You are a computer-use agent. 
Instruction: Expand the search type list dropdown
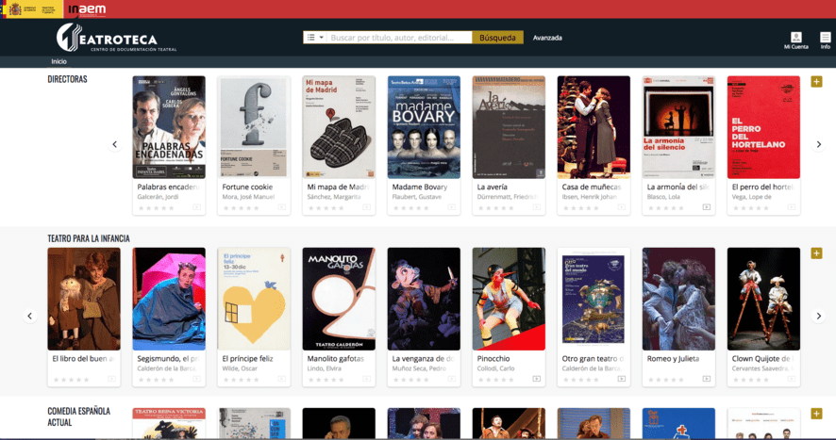314,38
